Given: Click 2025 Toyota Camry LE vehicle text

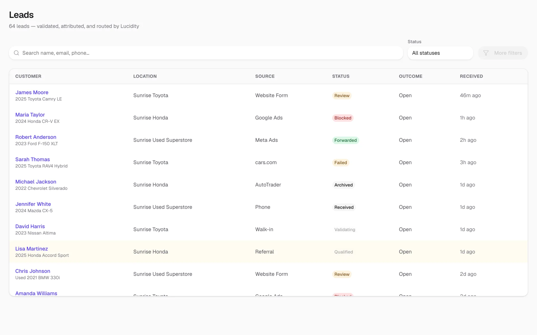Looking at the screenshot, I should [39, 99].
